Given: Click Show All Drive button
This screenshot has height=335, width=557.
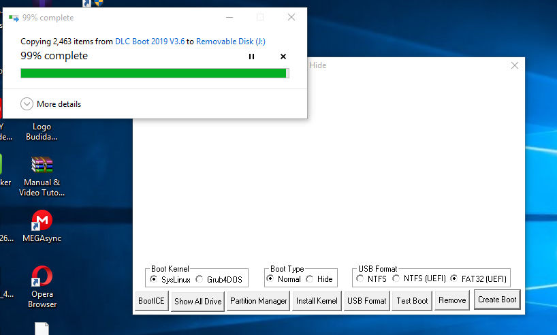Looking at the screenshot, I should click(198, 301).
